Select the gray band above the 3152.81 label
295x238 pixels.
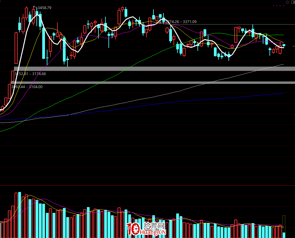[154, 69]
